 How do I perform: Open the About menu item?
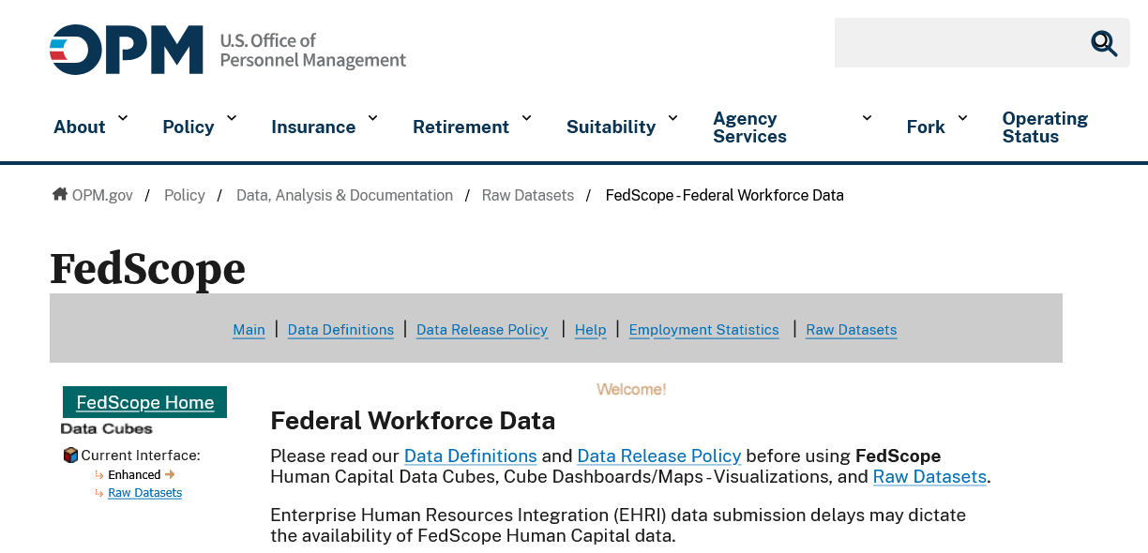tap(80, 127)
